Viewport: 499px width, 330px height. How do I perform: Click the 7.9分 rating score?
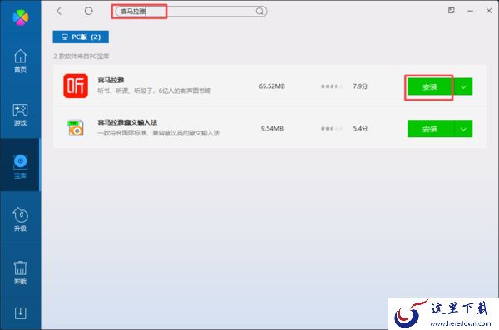[360, 86]
